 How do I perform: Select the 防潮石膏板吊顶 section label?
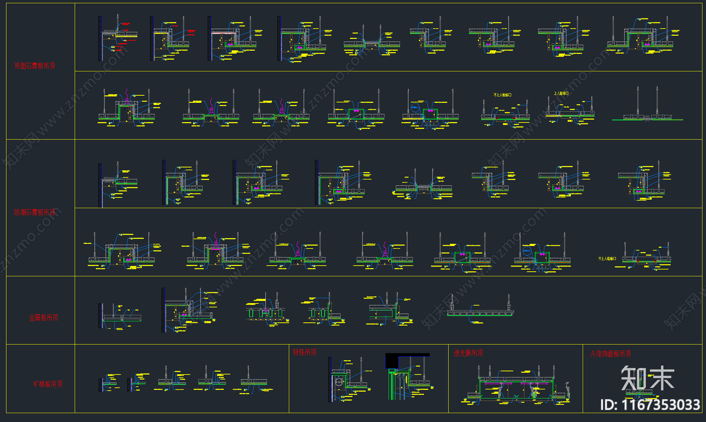[35, 213]
